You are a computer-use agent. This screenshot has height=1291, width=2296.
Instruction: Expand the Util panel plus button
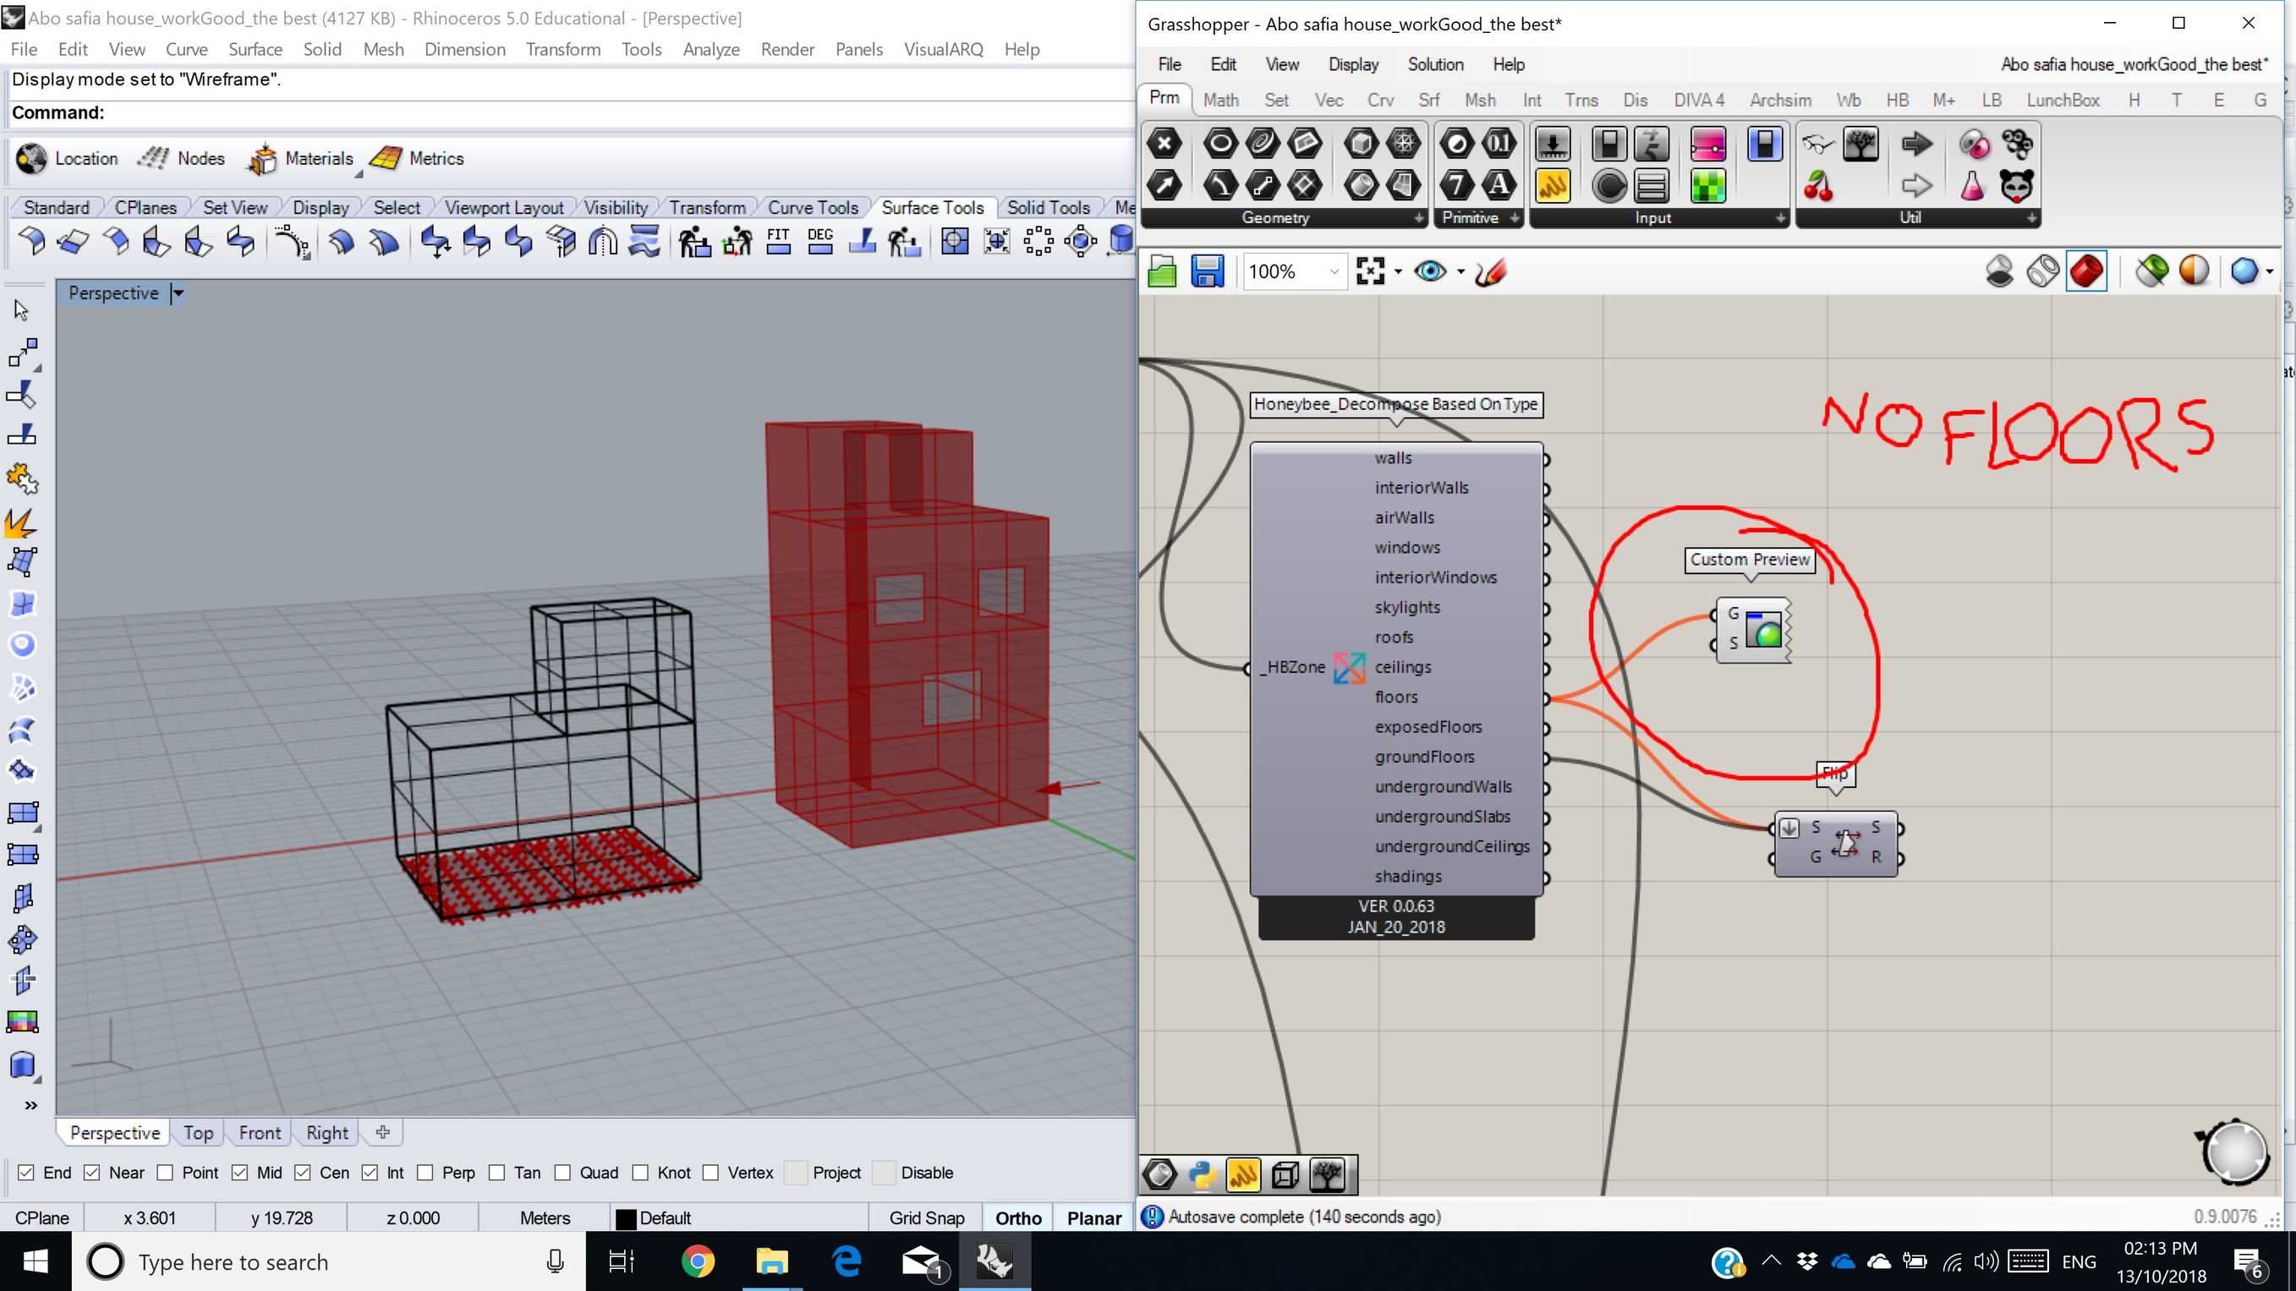point(2031,218)
